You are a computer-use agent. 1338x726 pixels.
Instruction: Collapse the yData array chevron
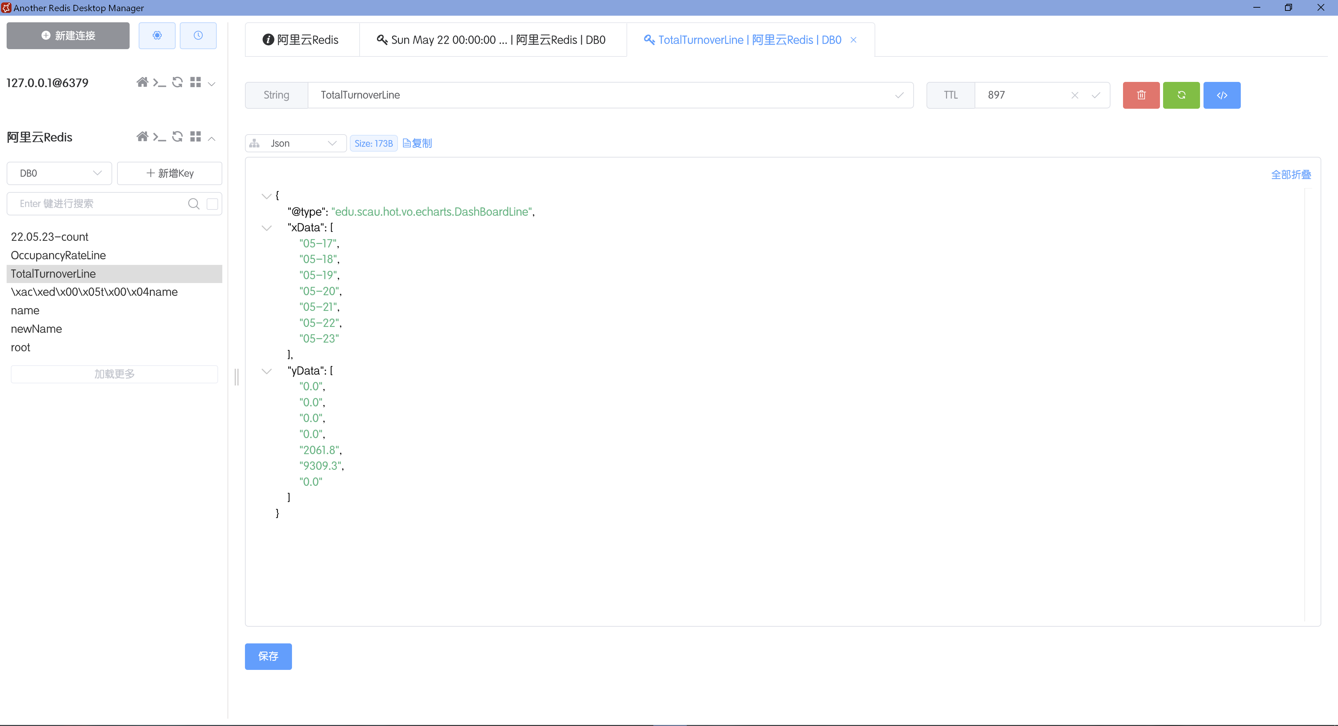(x=267, y=371)
